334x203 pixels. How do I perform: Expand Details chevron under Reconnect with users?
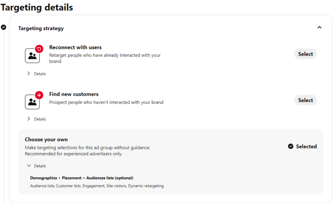[x=29, y=74]
